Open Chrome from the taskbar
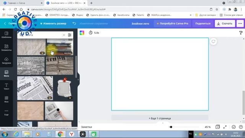 point(60,134)
